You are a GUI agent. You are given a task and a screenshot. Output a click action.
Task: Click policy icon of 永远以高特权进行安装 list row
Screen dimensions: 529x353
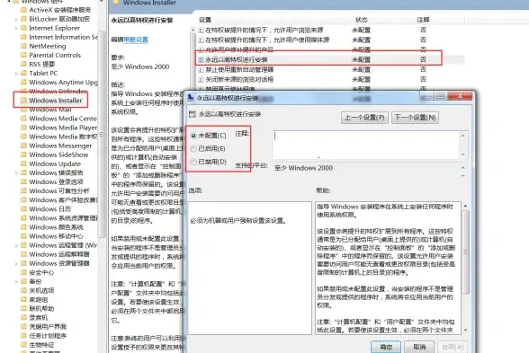[202, 60]
